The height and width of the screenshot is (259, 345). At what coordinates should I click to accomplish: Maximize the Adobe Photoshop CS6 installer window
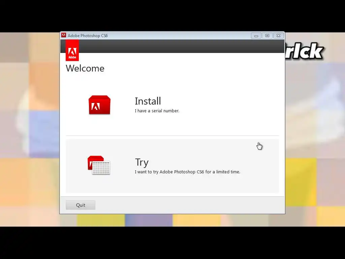(x=267, y=36)
